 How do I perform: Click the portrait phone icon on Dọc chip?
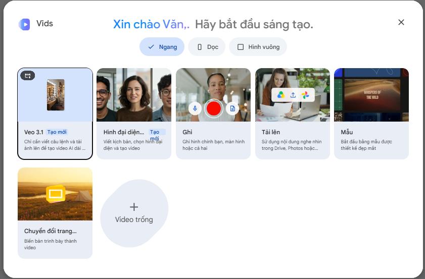(200, 47)
